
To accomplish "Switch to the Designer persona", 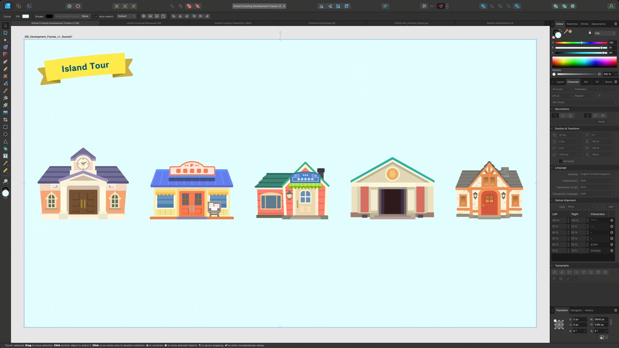I will (x=7, y=6).
